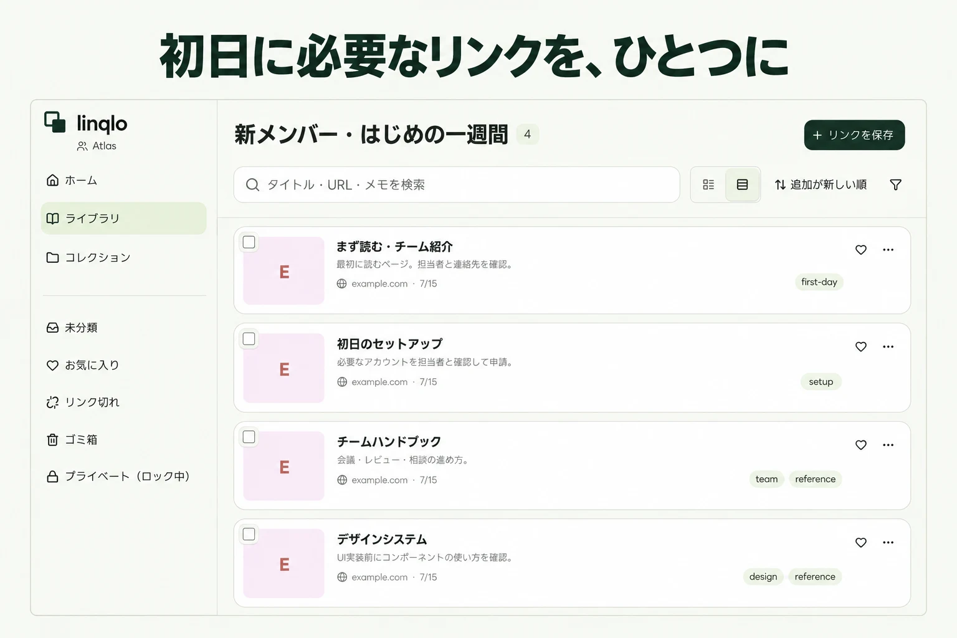The image size is (957, 638).
Task: Open コレクション in the sidebar
Action: [x=123, y=257]
